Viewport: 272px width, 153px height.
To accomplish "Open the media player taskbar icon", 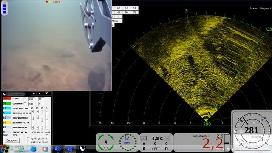I will pos(45,149).
